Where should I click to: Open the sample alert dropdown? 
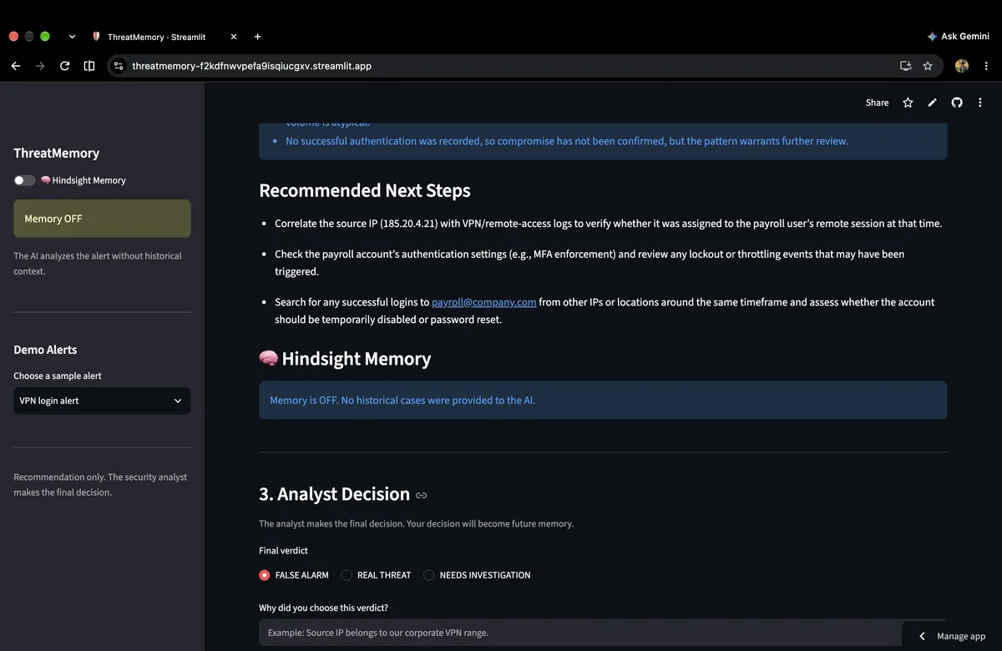coord(102,401)
